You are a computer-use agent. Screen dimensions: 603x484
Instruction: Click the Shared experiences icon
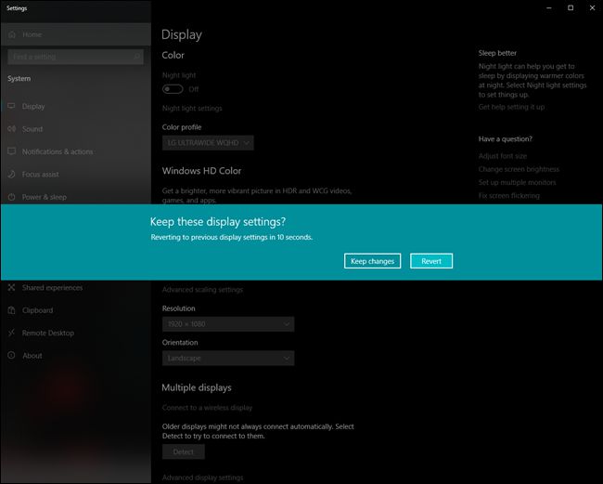tap(11, 287)
